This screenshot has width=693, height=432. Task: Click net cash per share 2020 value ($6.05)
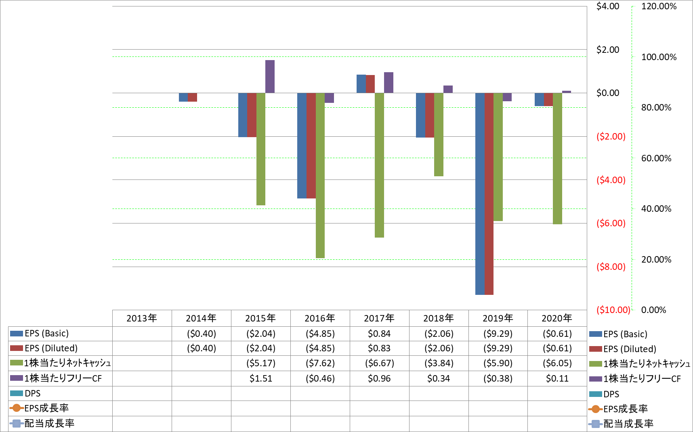pos(557,363)
